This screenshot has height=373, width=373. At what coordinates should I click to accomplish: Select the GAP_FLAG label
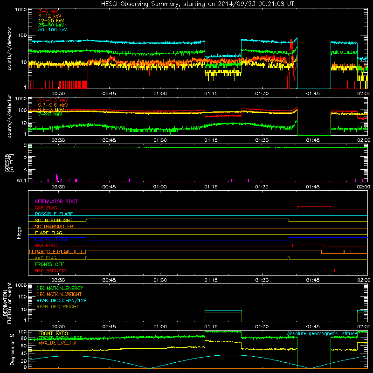(46, 207)
